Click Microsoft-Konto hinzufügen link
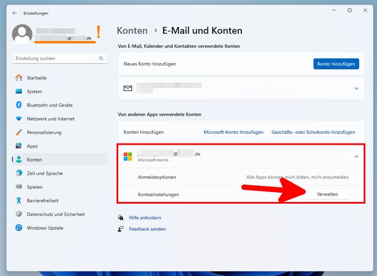The height and width of the screenshot is (276, 377). tap(234, 132)
